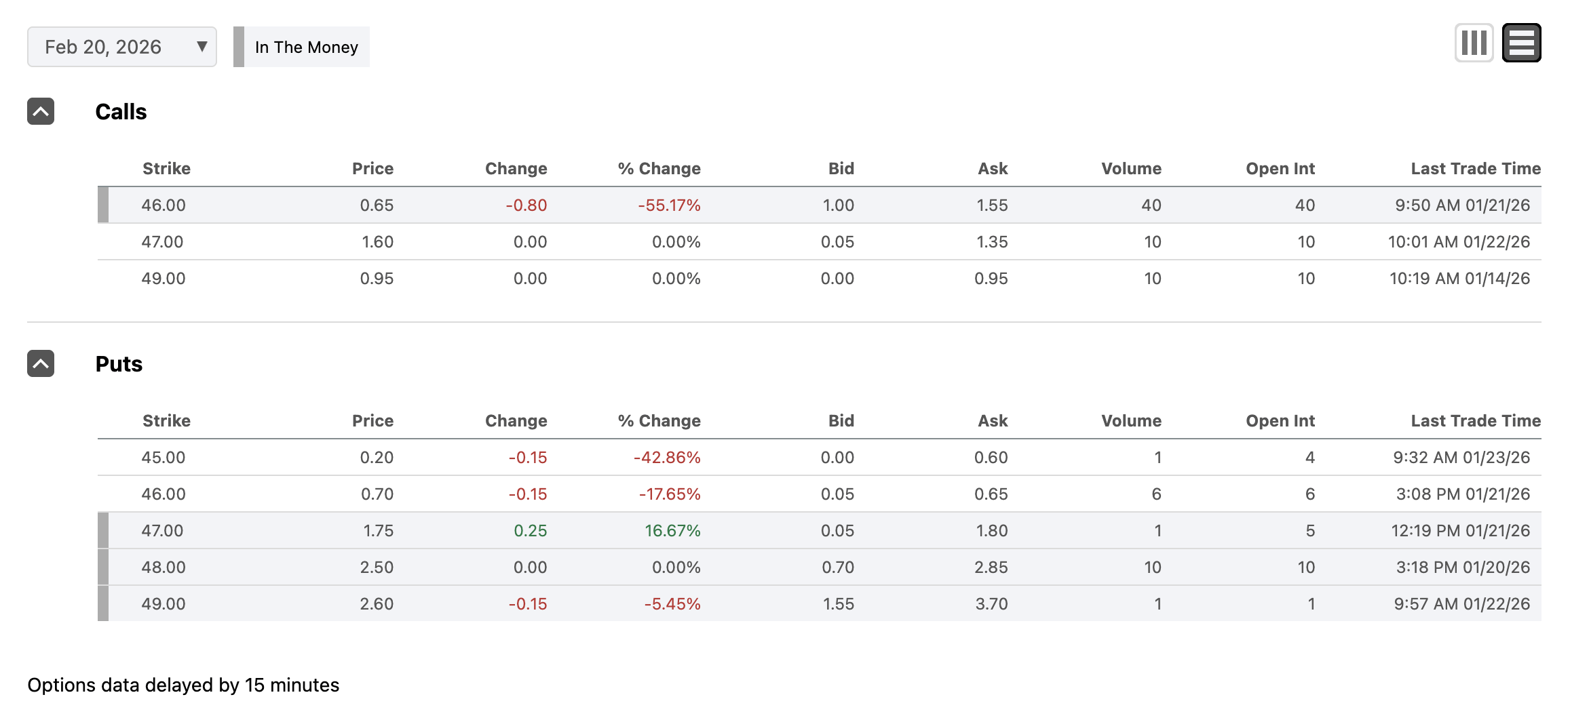
Task: Collapse the Puts section chevron
Action: (x=41, y=363)
